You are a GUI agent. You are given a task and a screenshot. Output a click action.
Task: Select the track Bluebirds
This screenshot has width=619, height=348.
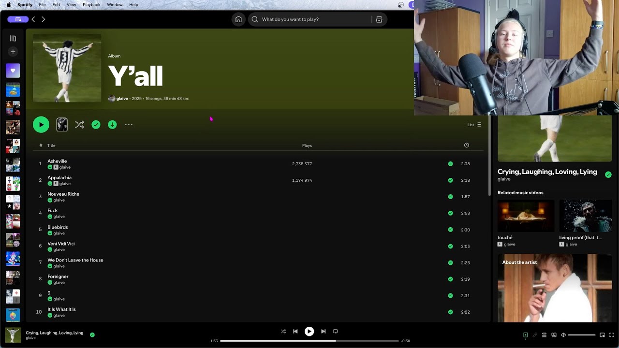tap(58, 227)
